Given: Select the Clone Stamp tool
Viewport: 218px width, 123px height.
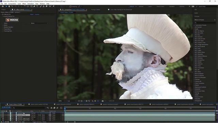Looking at the screenshot, I should click(44, 6).
